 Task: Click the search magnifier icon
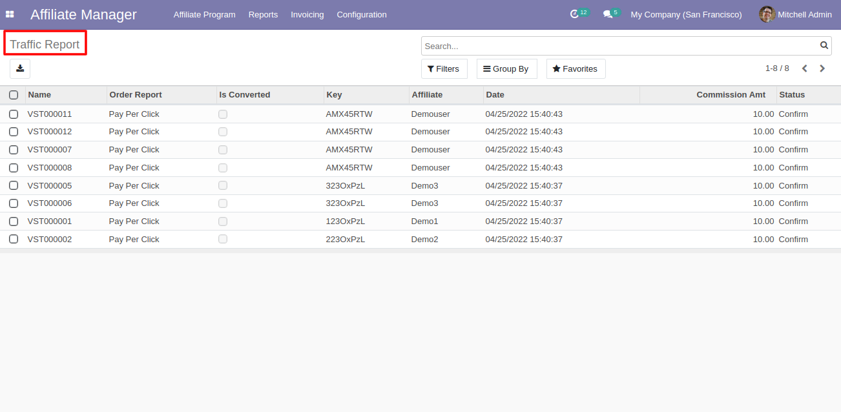(824, 46)
